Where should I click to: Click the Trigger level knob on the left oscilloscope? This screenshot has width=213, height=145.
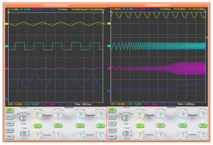24,134
